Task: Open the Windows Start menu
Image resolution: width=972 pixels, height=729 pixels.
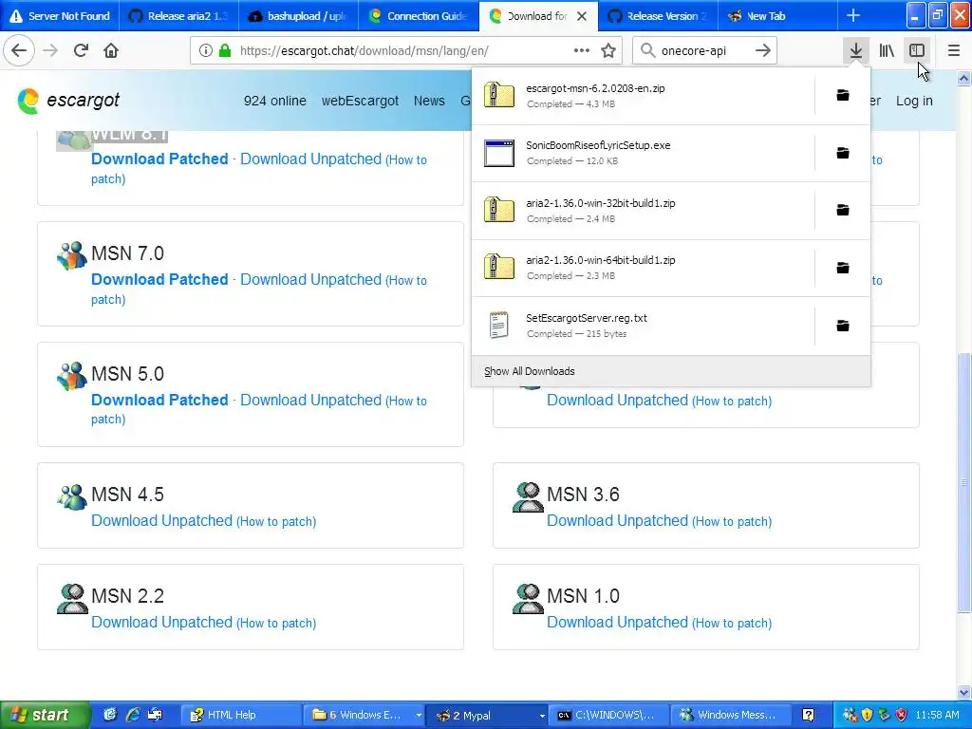Action: click(x=44, y=715)
